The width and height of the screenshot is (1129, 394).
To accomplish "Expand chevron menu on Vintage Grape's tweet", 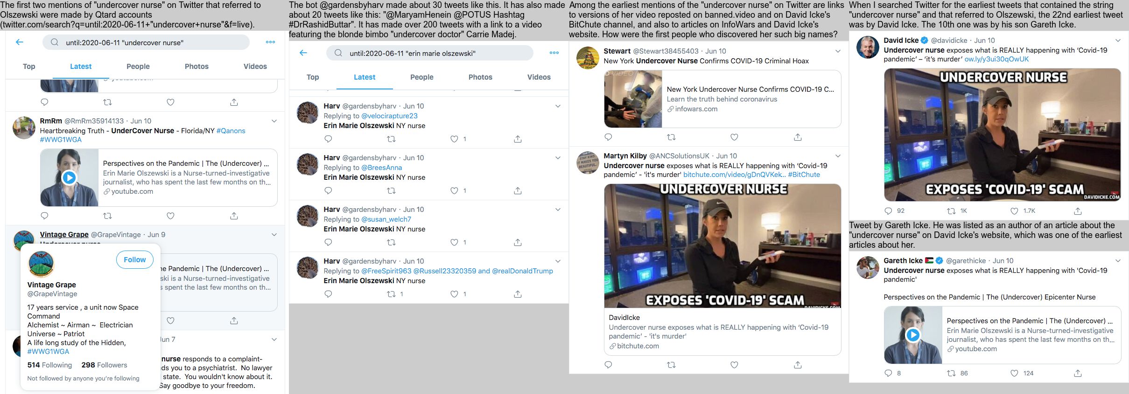I will [274, 235].
